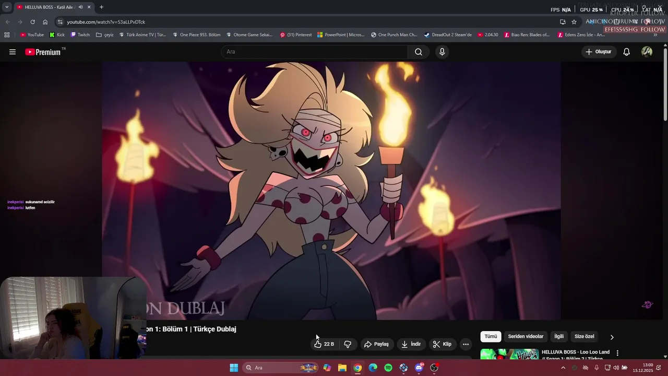
Task: Open the taskbar clock showing 13:00
Action: coord(644,368)
